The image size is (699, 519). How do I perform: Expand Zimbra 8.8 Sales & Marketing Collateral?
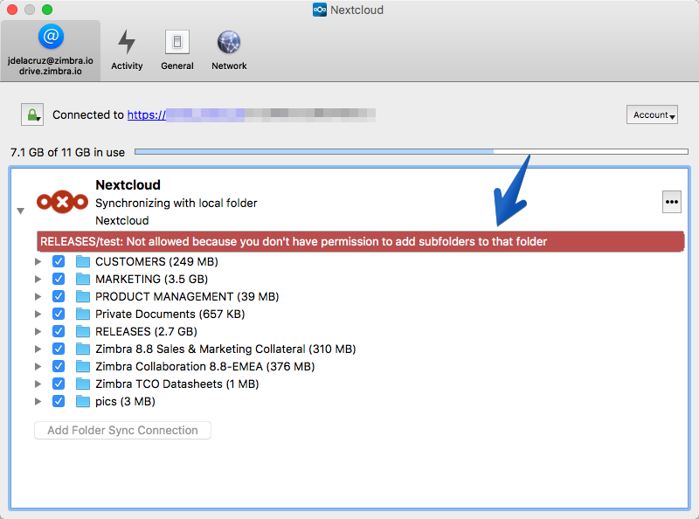pos(38,349)
